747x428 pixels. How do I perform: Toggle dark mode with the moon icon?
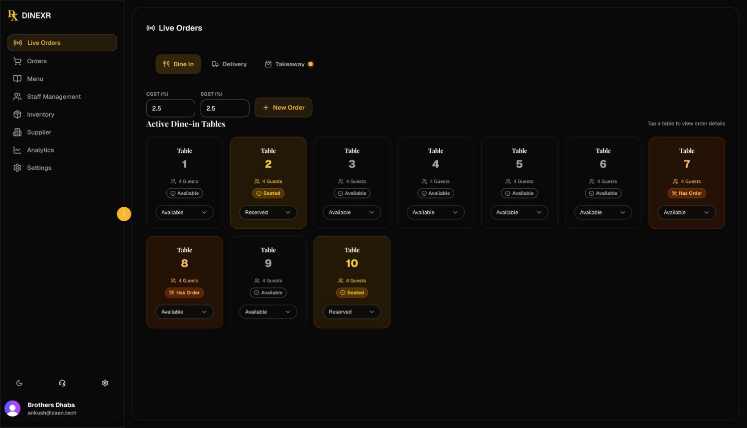pos(19,383)
